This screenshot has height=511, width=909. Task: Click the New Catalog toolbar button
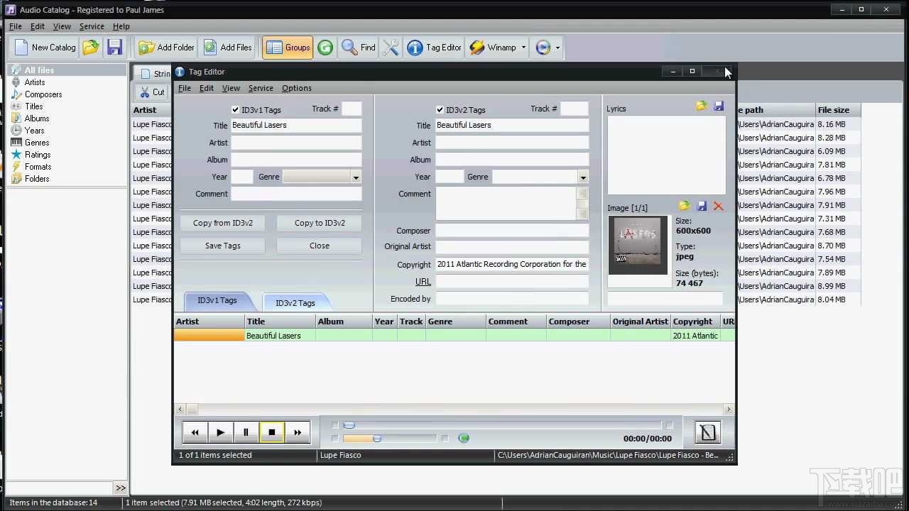(45, 48)
